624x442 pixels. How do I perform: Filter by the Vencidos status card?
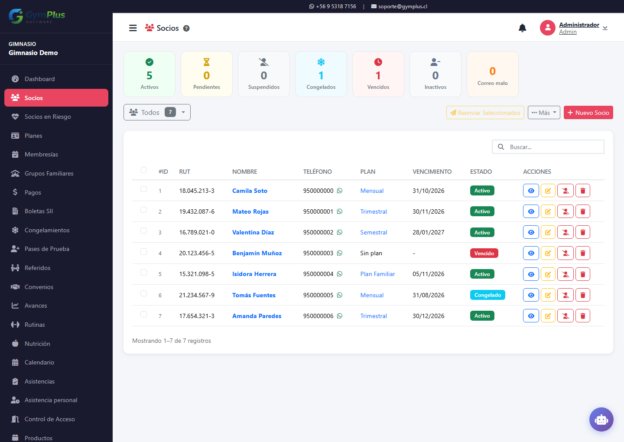point(378,74)
